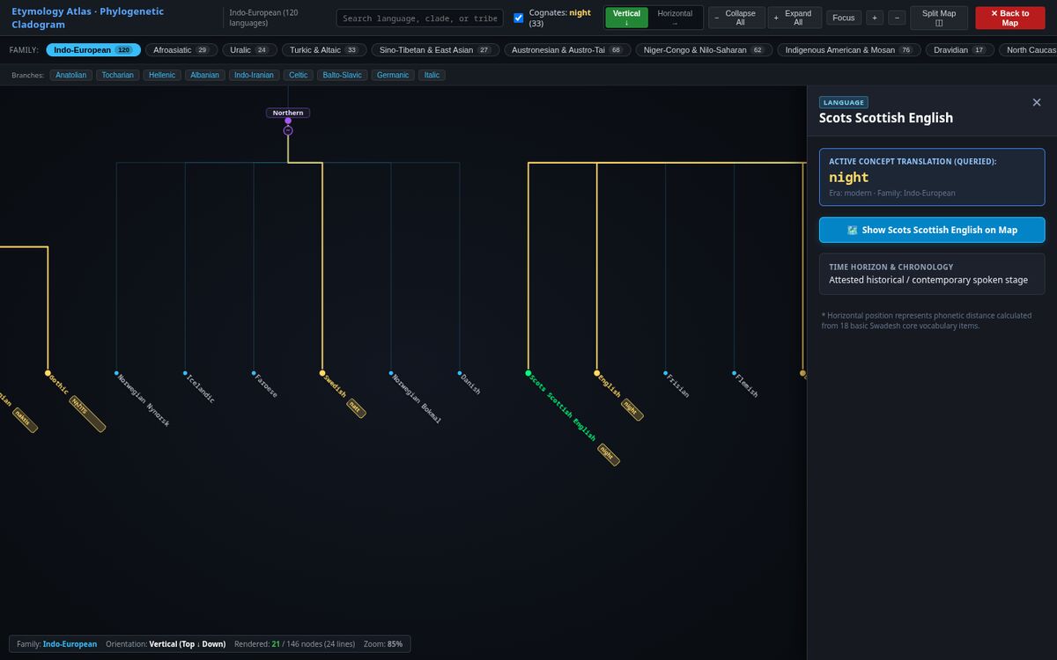Select the Indo-European family tab
Image resolution: width=1057 pixels, height=660 pixels.
[x=93, y=50]
